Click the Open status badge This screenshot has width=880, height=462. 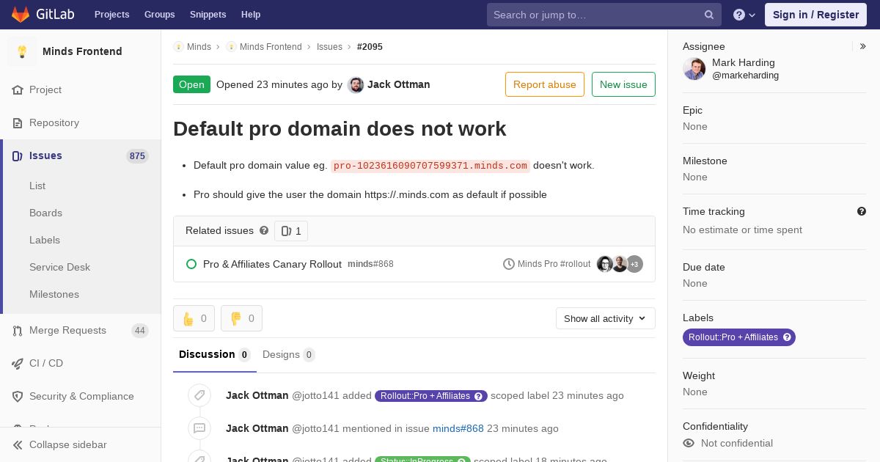(x=191, y=84)
